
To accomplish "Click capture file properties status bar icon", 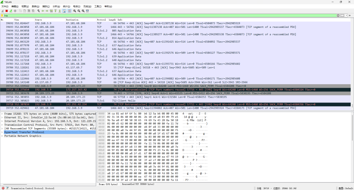I will click(7, 188).
